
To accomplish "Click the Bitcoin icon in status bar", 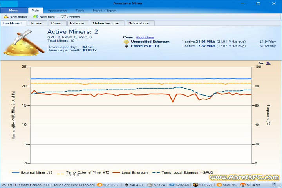I will click(99, 185).
